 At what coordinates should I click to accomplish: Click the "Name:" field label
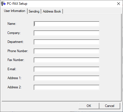tap(12, 24)
